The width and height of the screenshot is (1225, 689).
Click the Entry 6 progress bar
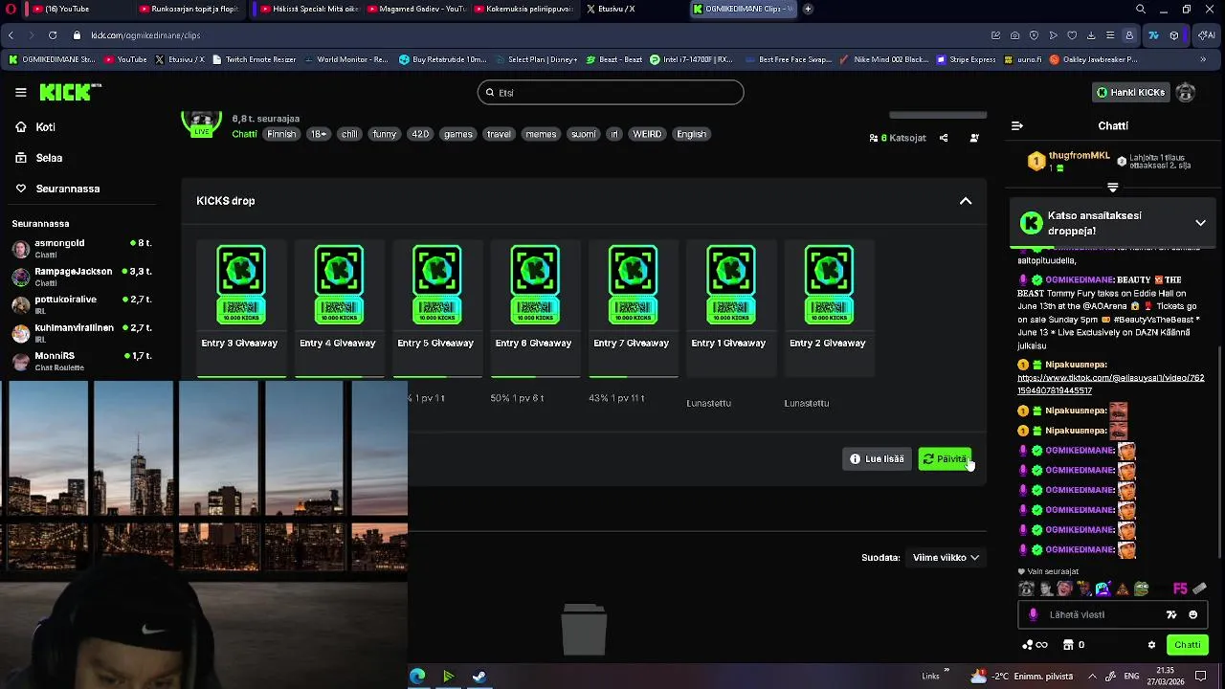click(534, 376)
